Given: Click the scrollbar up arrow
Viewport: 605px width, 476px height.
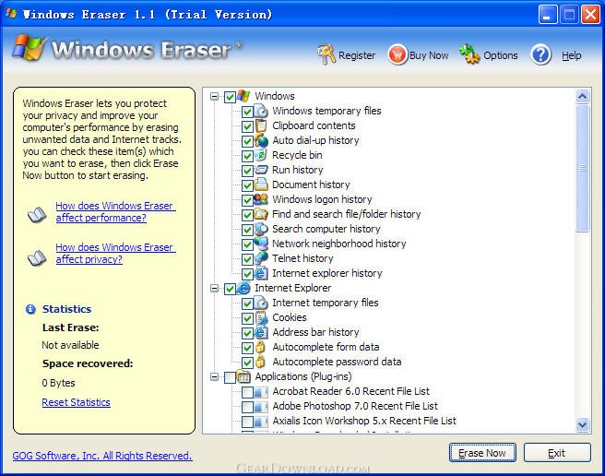Looking at the screenshot, I should (x=582, y=96).
